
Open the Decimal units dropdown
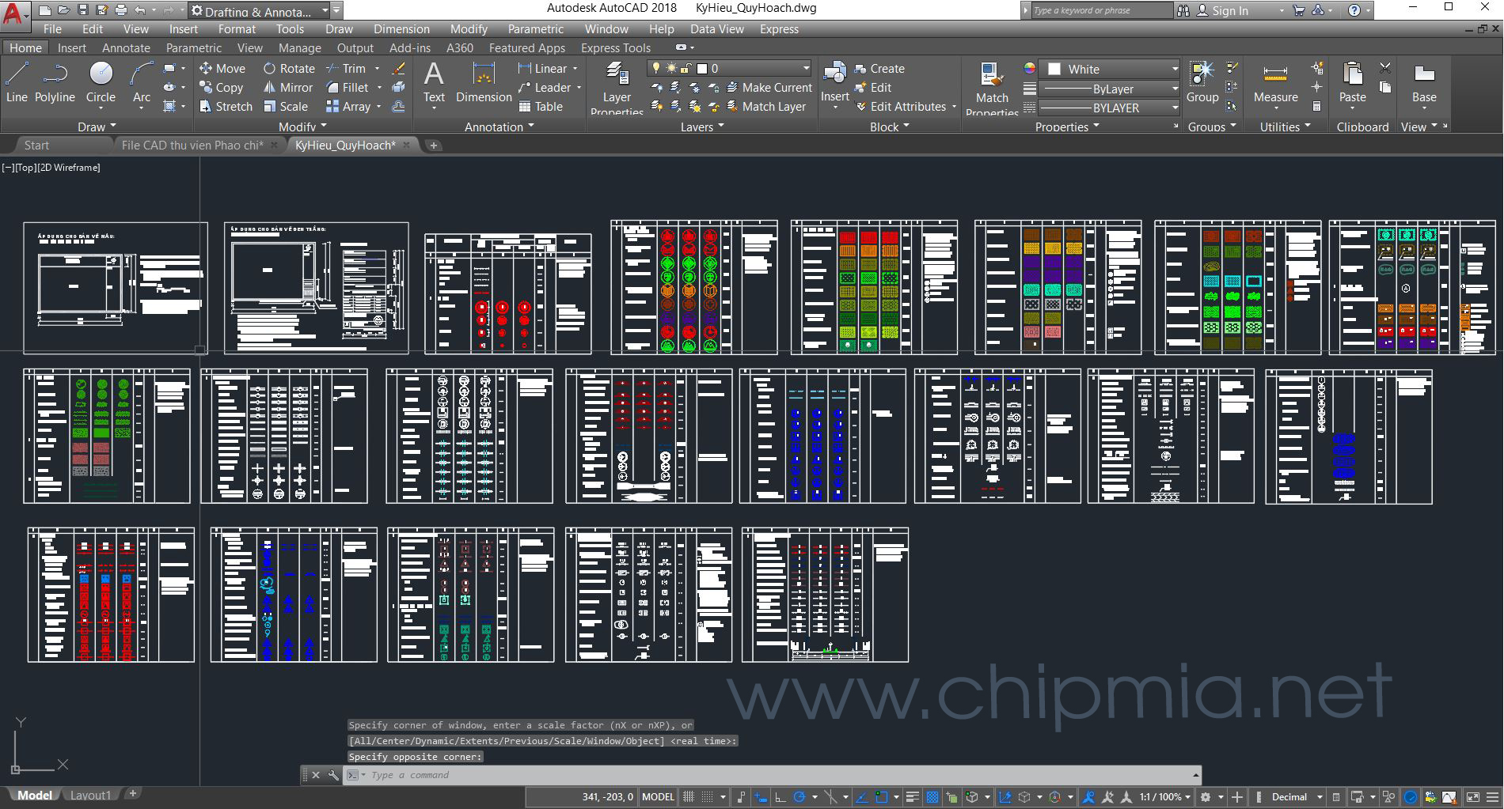1290,796
